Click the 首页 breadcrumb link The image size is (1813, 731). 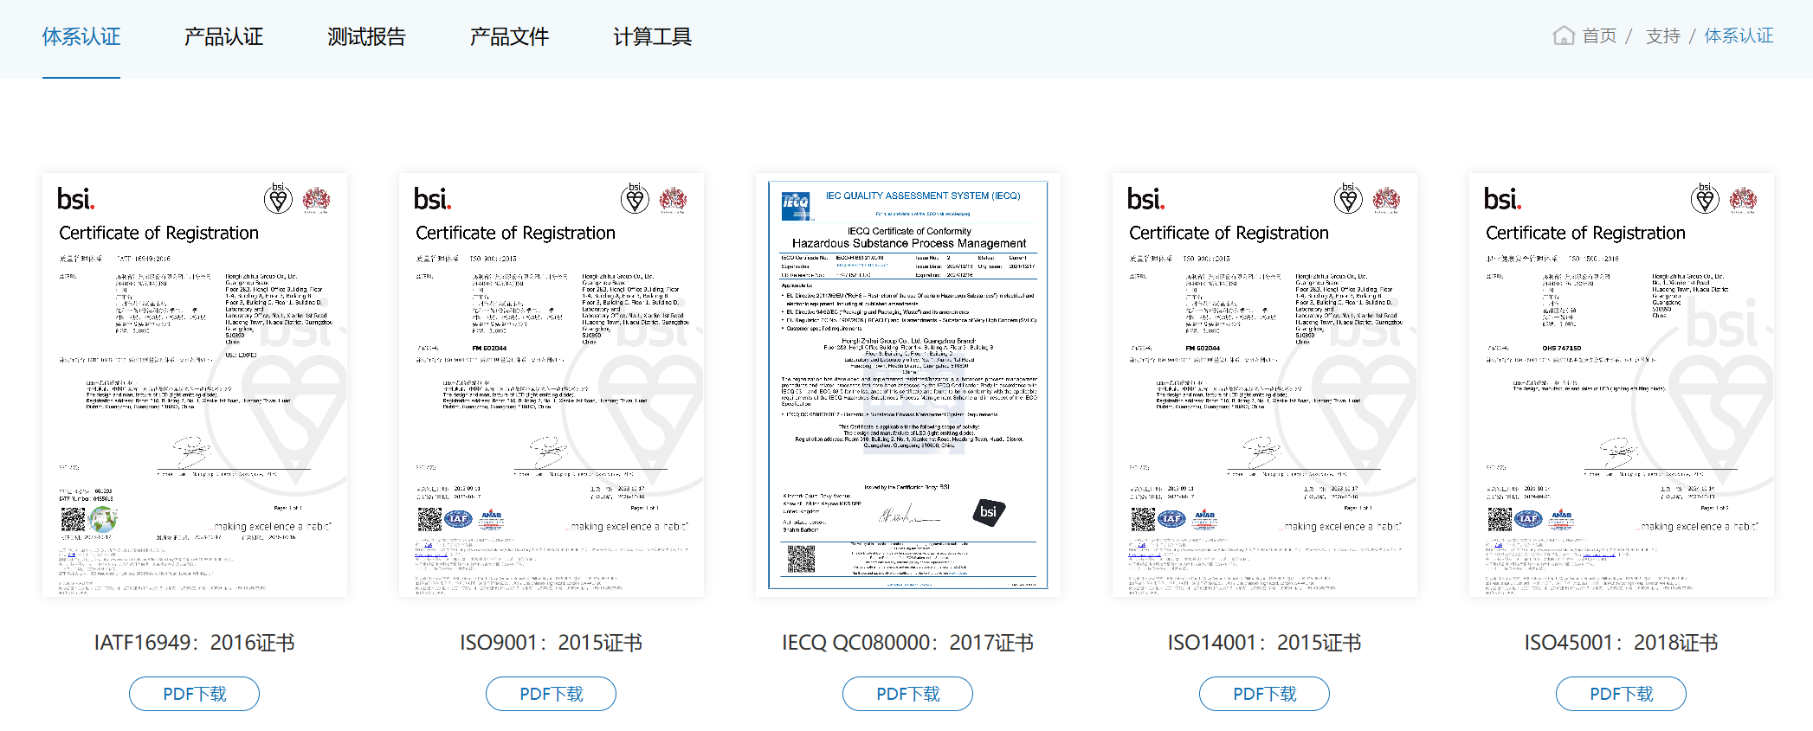[x=1599, y=35]
